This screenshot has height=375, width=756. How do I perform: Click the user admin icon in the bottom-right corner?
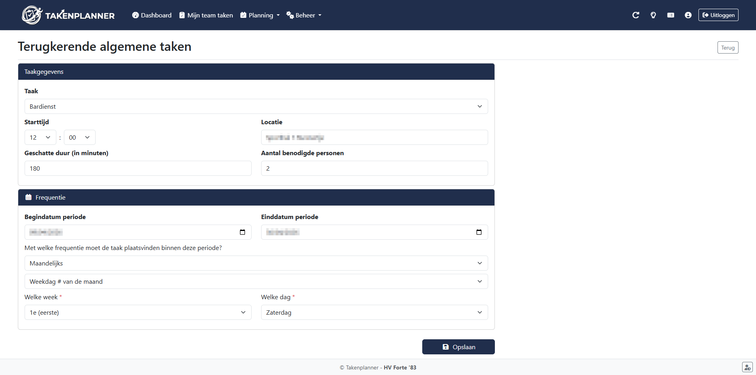pyautogui.click(x=747, y=367)
